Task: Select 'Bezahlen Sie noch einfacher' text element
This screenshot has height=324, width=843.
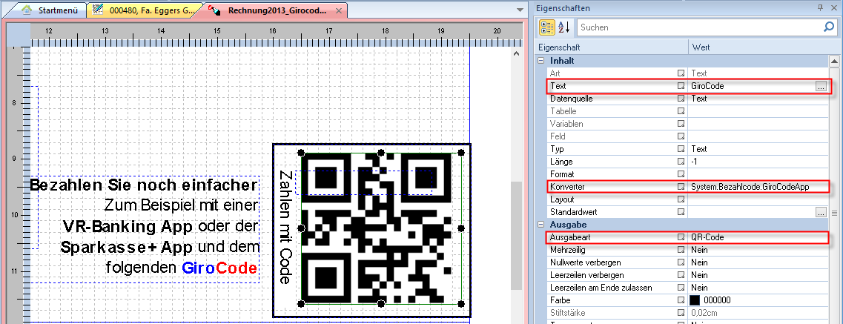Action: [144, 185]
